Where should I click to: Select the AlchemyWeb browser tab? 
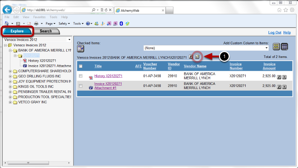(x=140, y=10)
